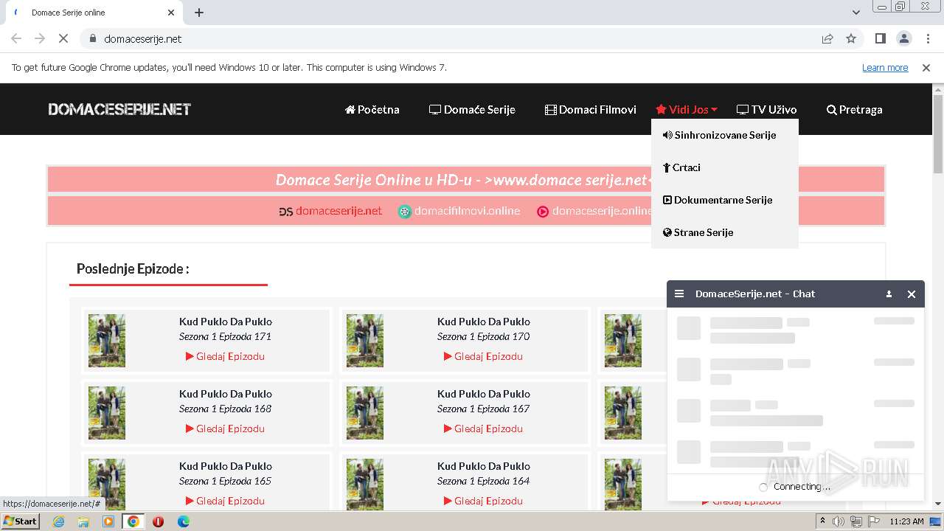The width and height of the screenshot is (944, 531).
Task: Click the chat user profile icon
Action: [889, 294]
